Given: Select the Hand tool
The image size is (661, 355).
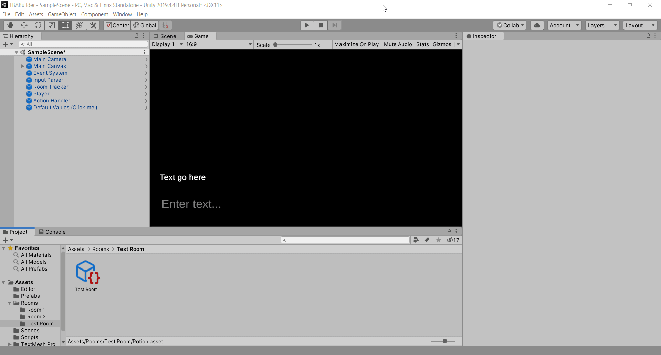Looking at the screenshot, I should [x=10, y=25].
